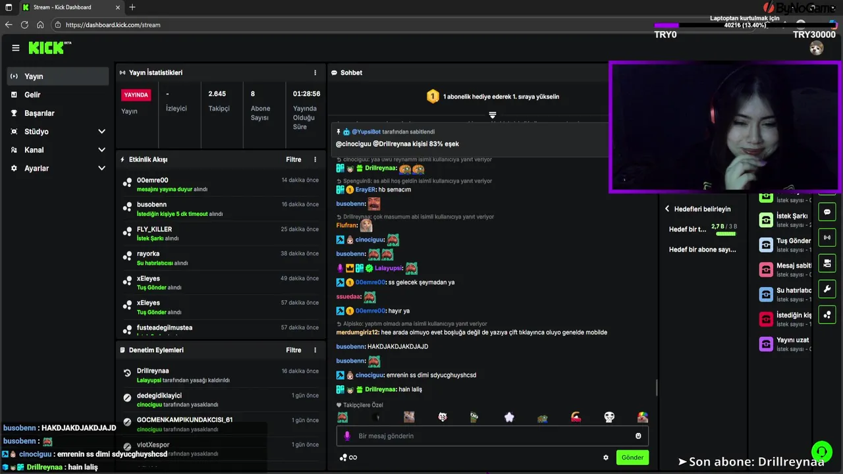Open the @YupsiBot pinned message author
The width and height of the screenshot is (843, 474).
click(366, 132)
